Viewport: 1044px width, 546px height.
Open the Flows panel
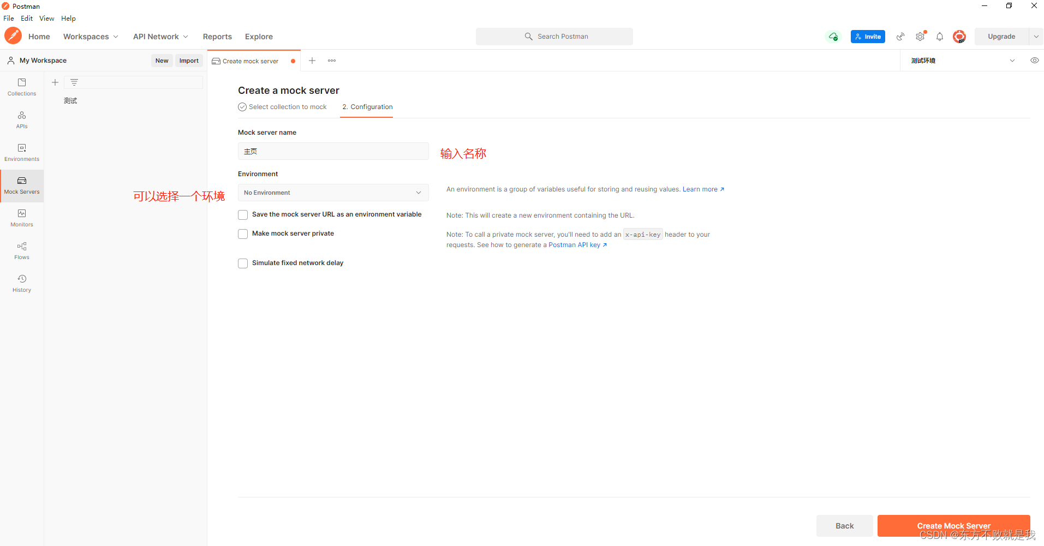pos(21,251)
